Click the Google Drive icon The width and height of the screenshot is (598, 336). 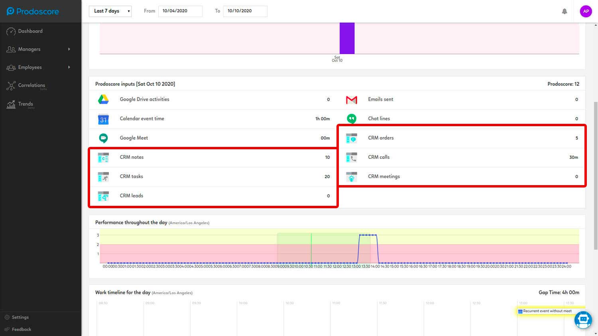103,100
